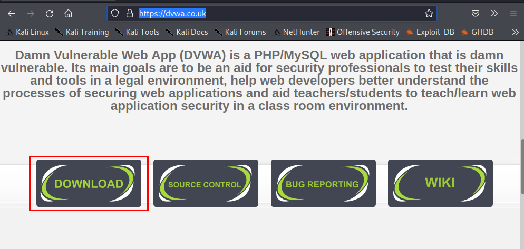Bookmark this page with the star icon
The width and height of the screenshot is (524, 249).
(429, 13)
